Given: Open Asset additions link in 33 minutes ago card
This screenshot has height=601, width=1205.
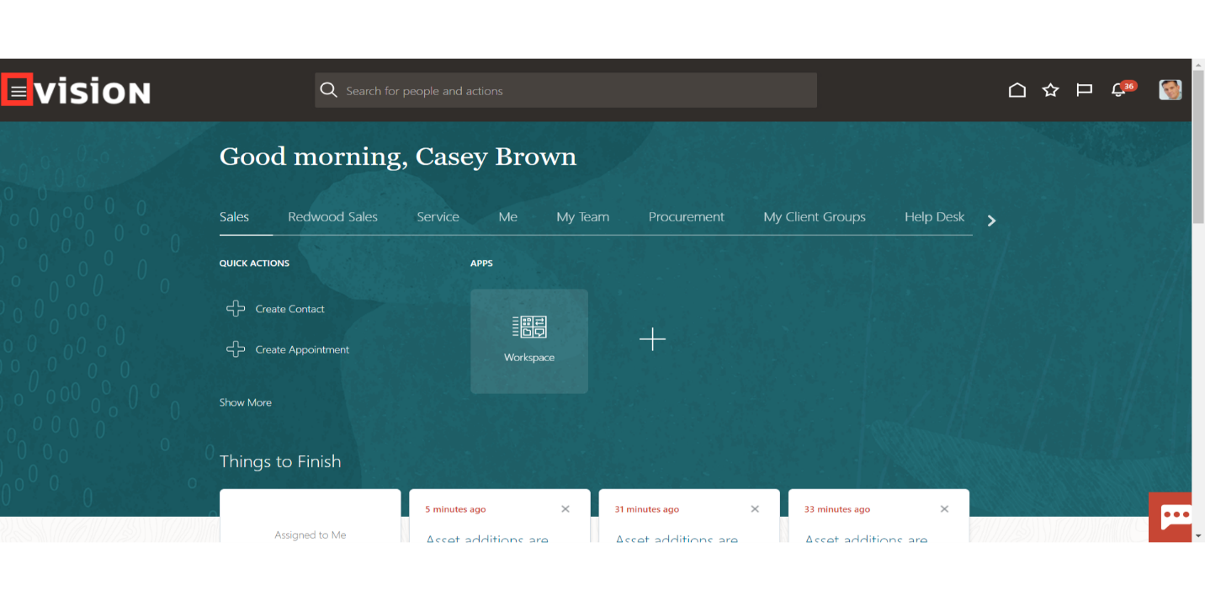Looking at the screenshot, I should [866, 538].
